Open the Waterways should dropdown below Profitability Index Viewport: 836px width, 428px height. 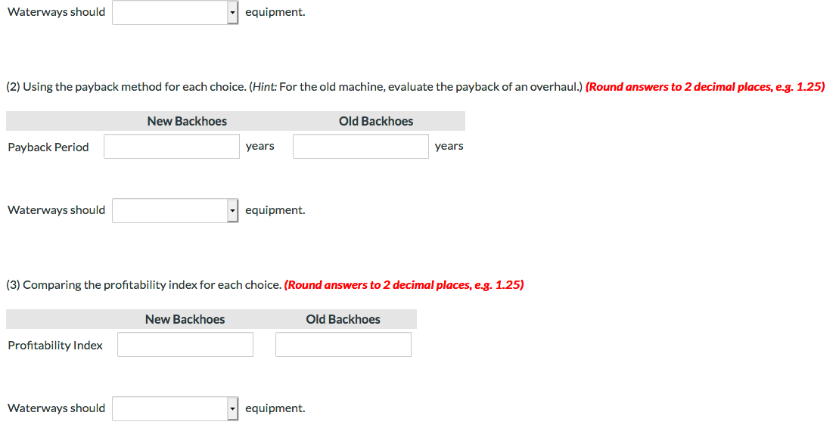point(175,408)
